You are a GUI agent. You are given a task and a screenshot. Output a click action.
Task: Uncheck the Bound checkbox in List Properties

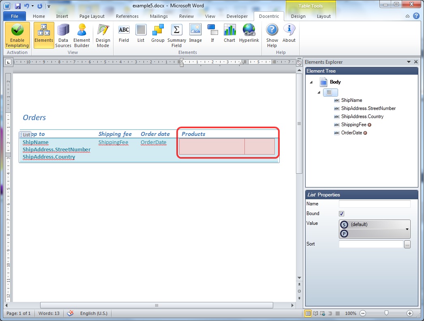[341, 213]
